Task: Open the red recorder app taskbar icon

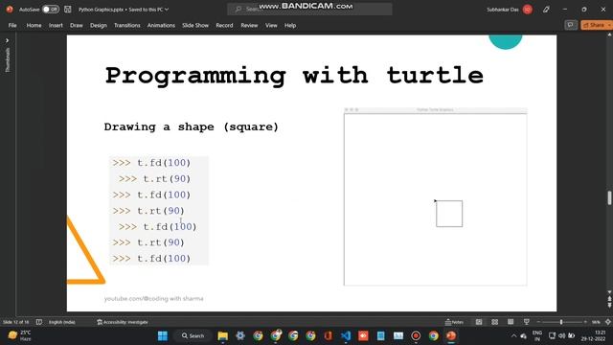Action: [363, 335]
